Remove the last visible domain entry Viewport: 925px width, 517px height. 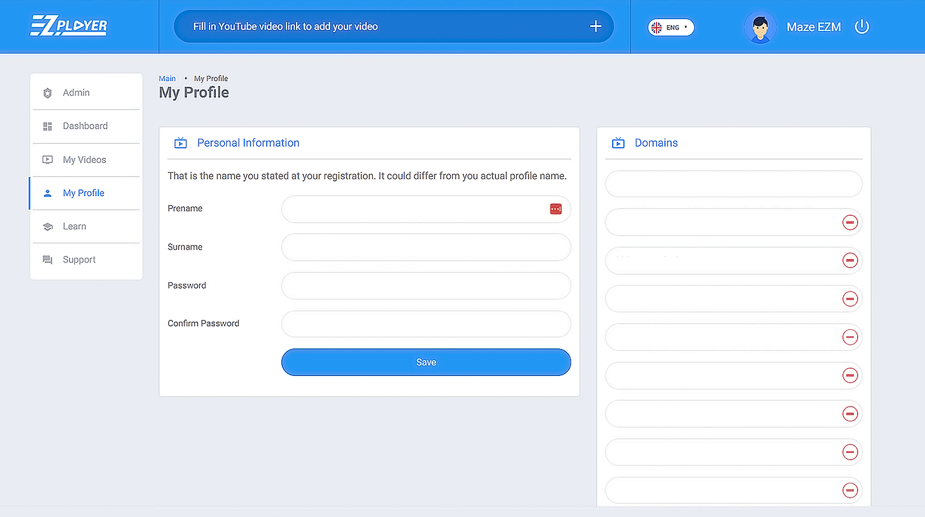(850, 491)
